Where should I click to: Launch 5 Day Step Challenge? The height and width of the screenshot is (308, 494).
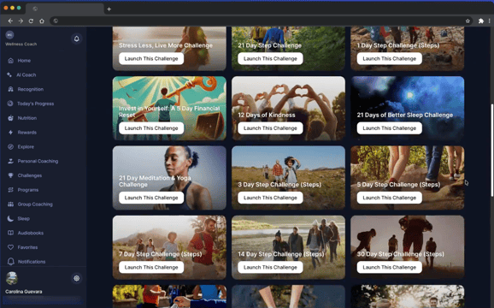pos(390,198)
